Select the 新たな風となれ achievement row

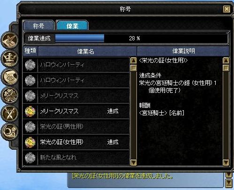point(76,158)
